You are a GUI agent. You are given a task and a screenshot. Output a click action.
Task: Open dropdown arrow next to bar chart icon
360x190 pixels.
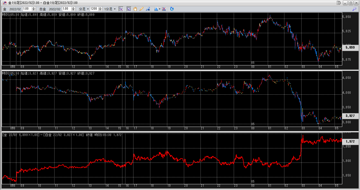tap(160, 9)
